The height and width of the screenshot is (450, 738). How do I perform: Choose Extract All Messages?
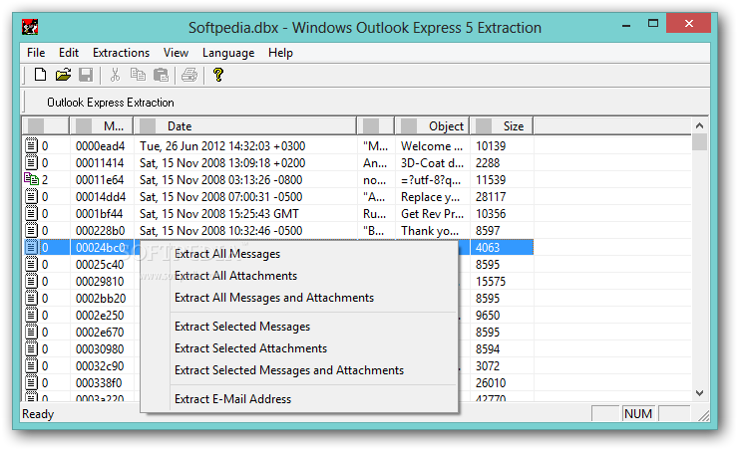(299, 254)
